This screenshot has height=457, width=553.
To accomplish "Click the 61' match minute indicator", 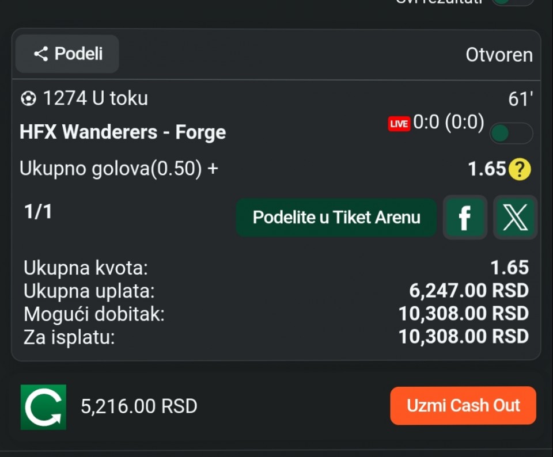I will tap(521, 99).
